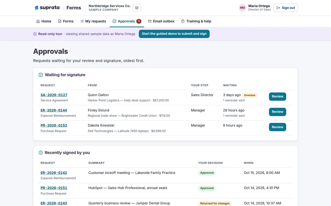Click Regional trade show Brightwater details
This screenshot has width=331, height=206.
click(x=129, y=116)
